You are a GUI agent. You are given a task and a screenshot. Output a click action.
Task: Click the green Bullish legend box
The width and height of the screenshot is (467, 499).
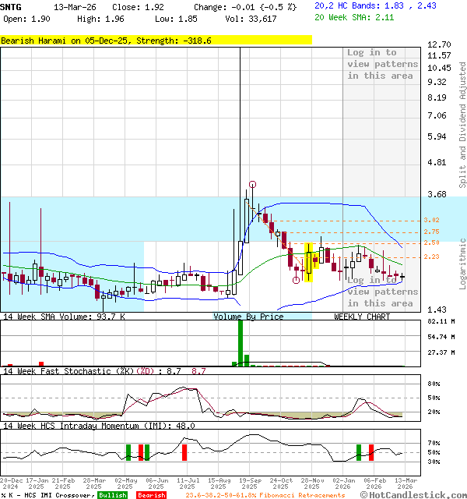[112, 495]
